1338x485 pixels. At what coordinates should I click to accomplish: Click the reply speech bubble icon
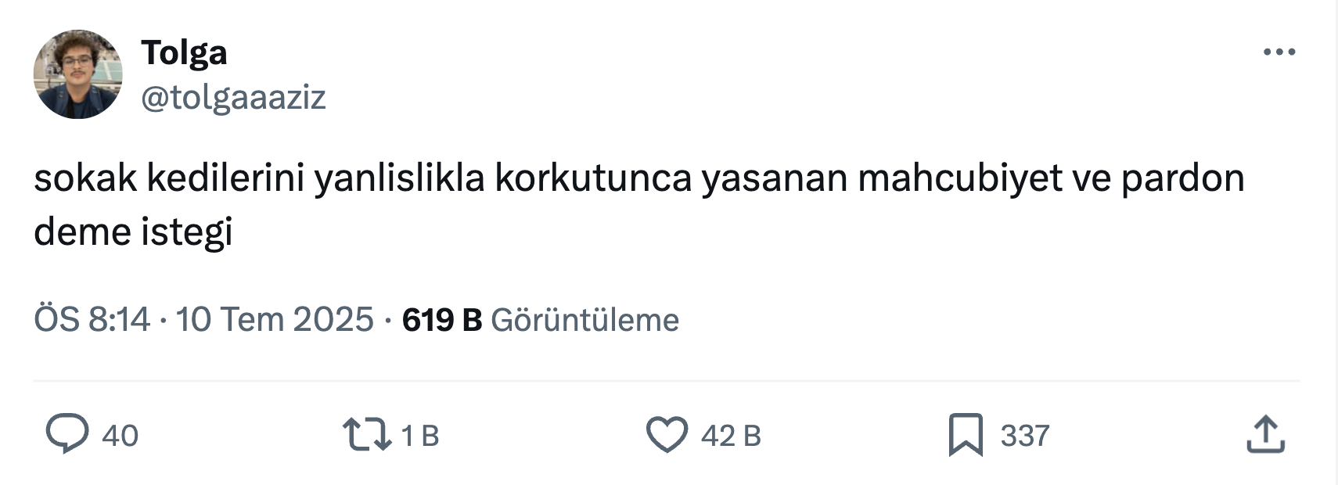[x=67, y=435]
